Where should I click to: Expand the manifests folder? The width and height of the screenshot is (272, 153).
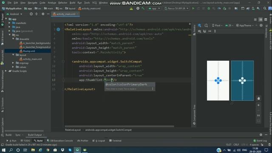(9, 23)
